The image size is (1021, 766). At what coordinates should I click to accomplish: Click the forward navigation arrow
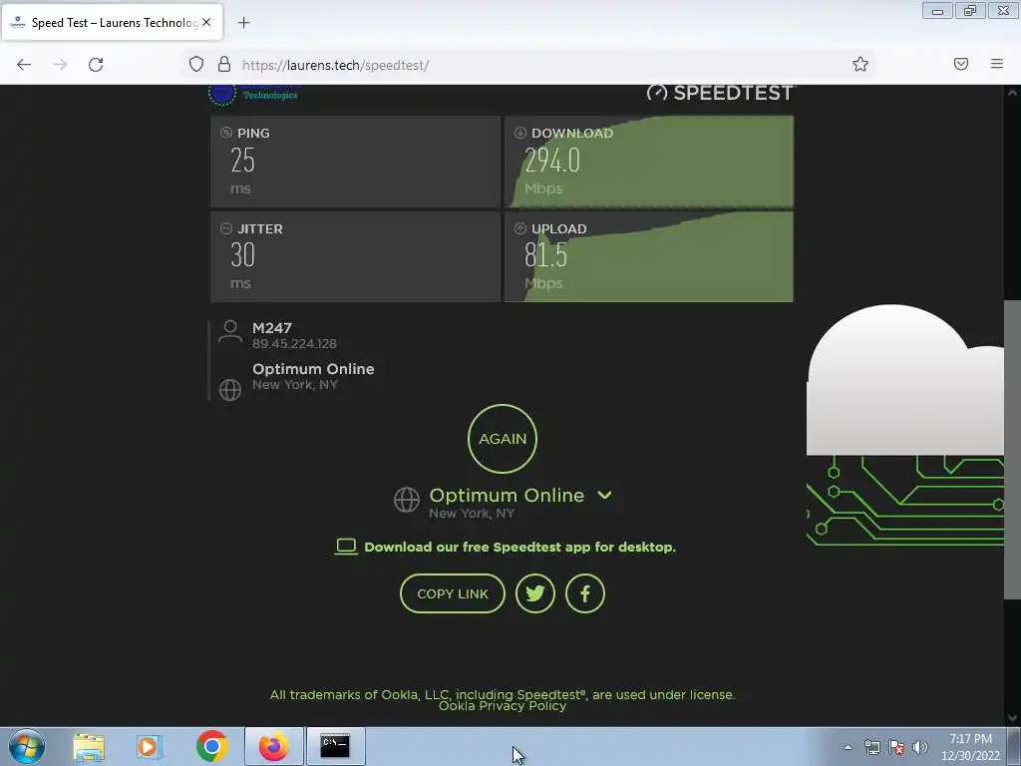coord(60,65)
